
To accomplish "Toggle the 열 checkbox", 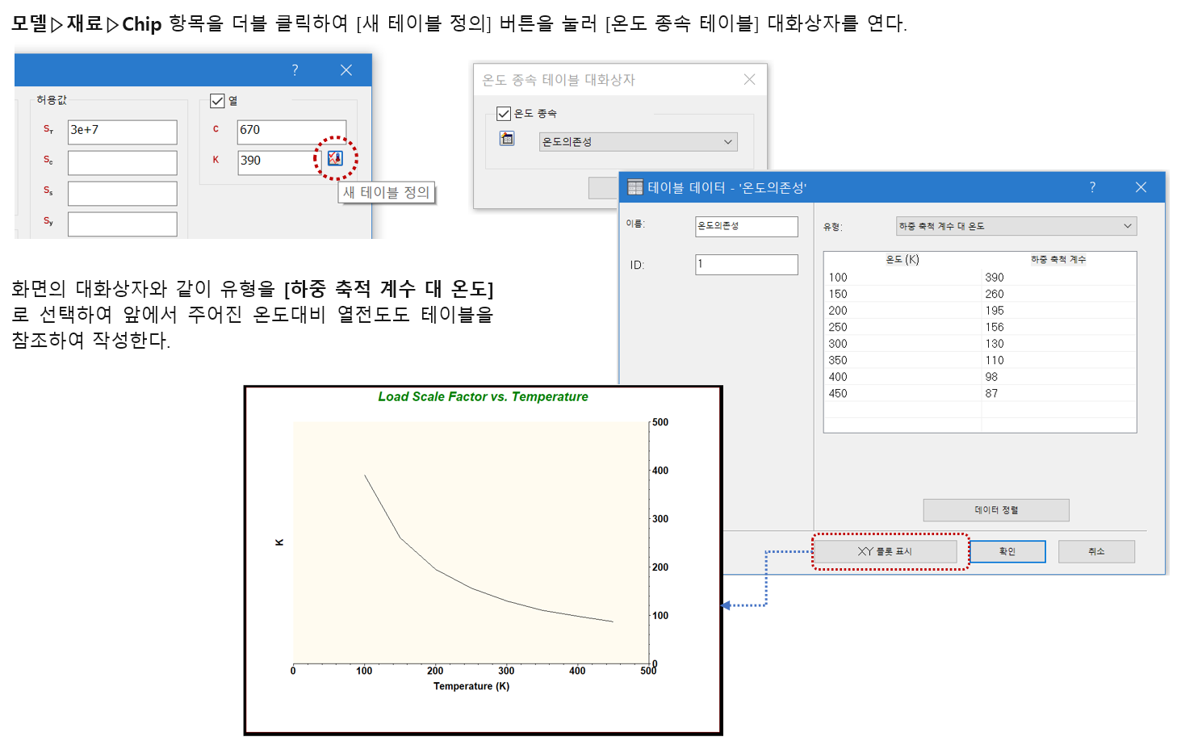I will click(x=217, y=101).
